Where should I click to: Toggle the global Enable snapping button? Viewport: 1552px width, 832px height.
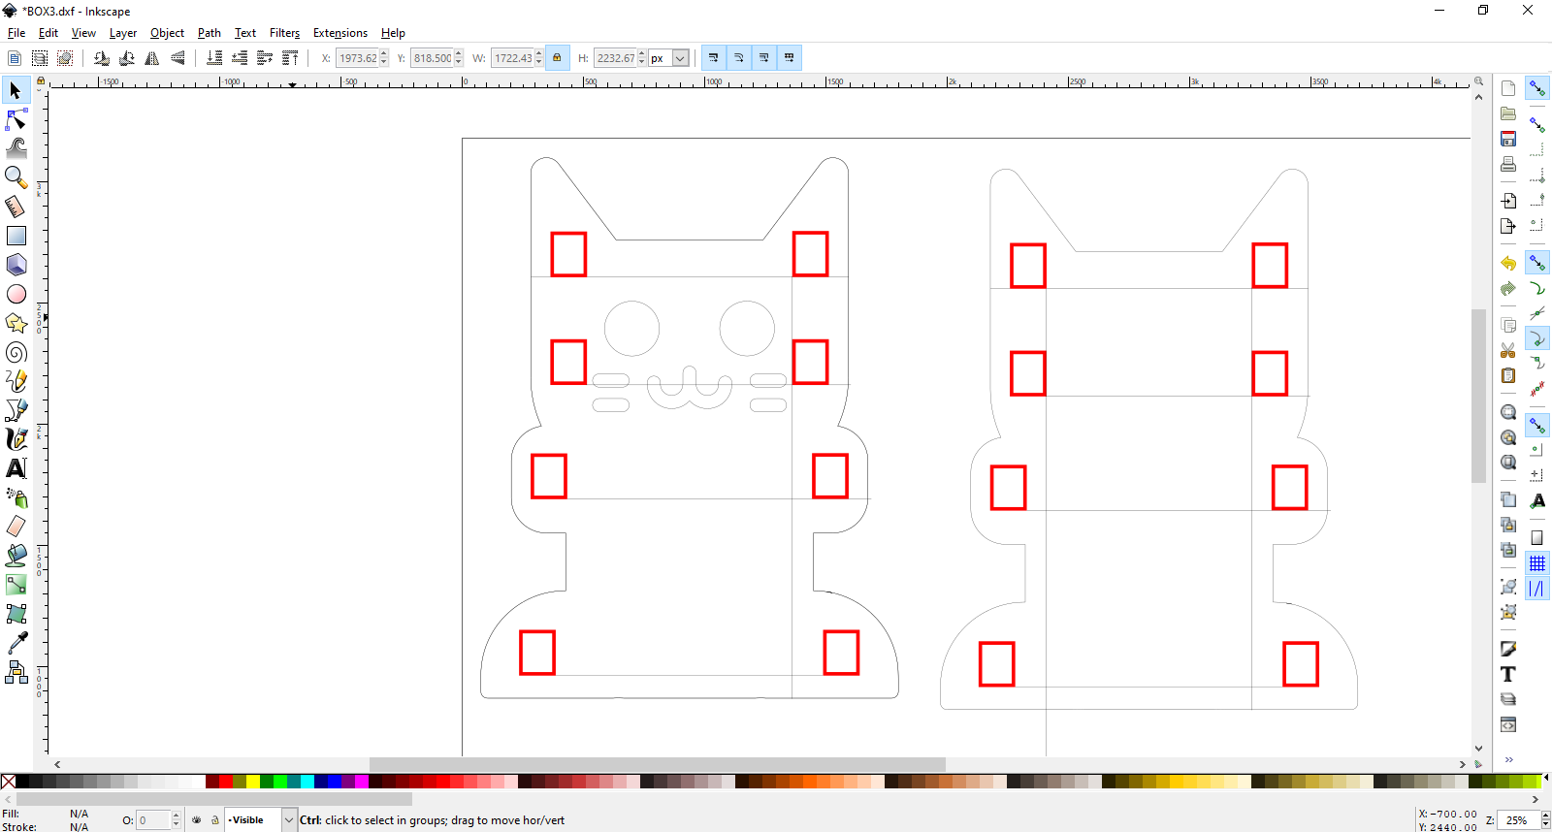point(1537,89)
